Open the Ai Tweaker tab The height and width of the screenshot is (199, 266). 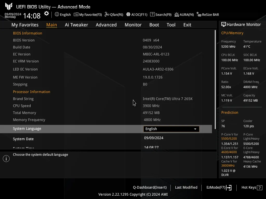[x=76, y=25]
